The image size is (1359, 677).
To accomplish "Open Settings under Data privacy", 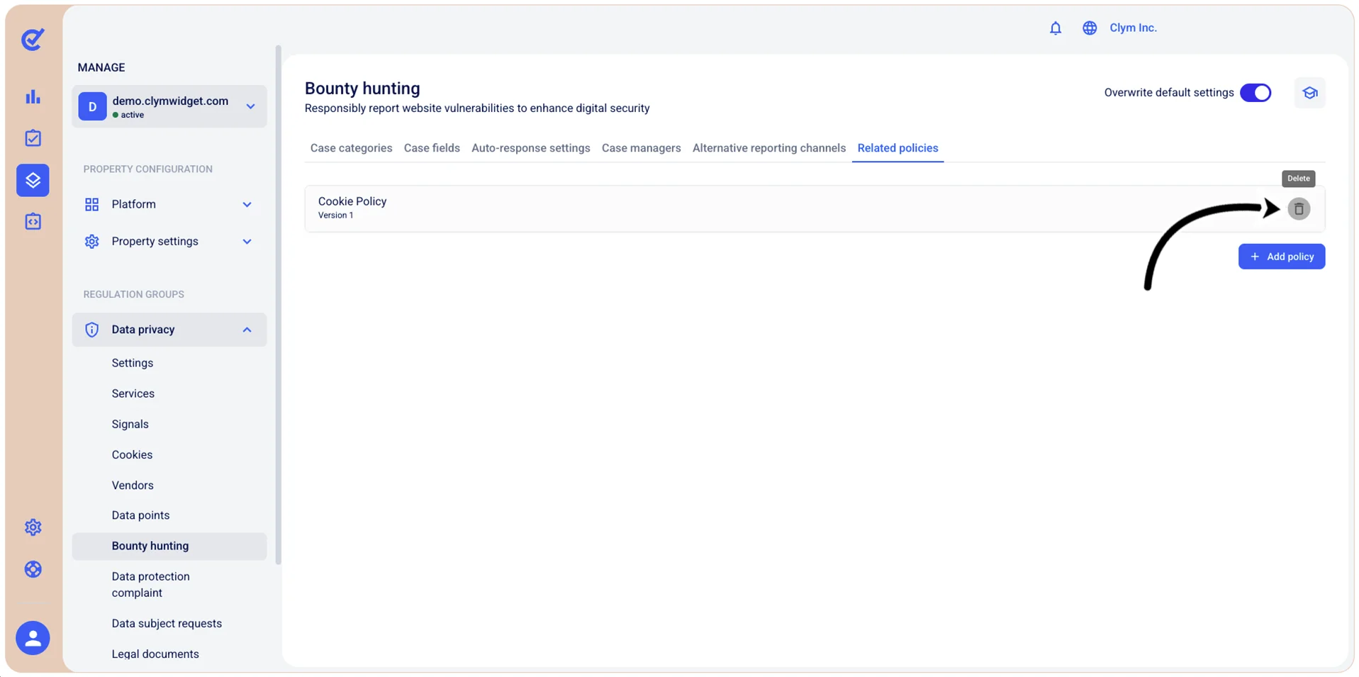I will 133,363.
